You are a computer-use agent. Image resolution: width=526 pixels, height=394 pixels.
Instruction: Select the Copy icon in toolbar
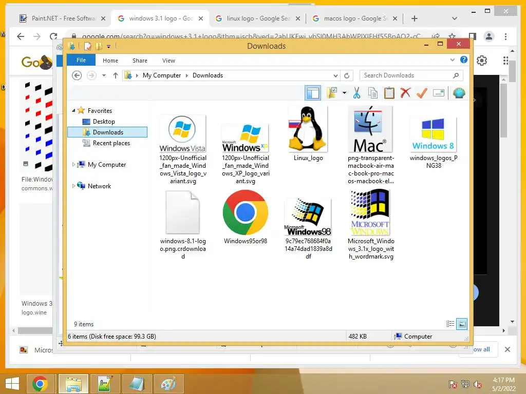373,93
